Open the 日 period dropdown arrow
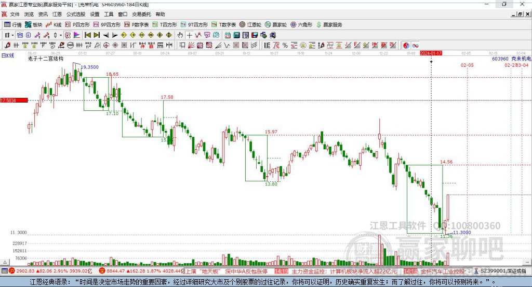 [12, 35]
